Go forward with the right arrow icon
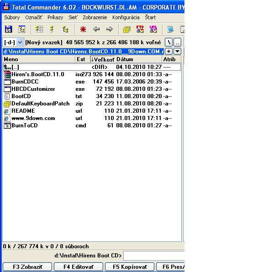Image resolution: width=268 pixels, height=272 pixels. 110,29
